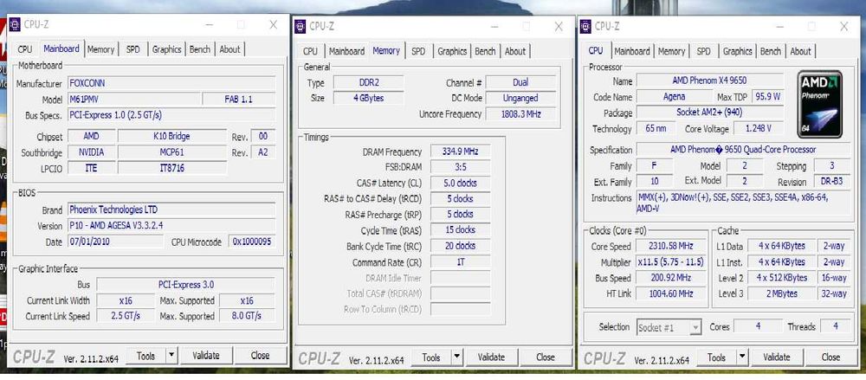Screen dimensions: 866x380
Task: Click the PCI-Express 1.0 (2.5 GT/s) bus specs field
Action: pos(171,115)
